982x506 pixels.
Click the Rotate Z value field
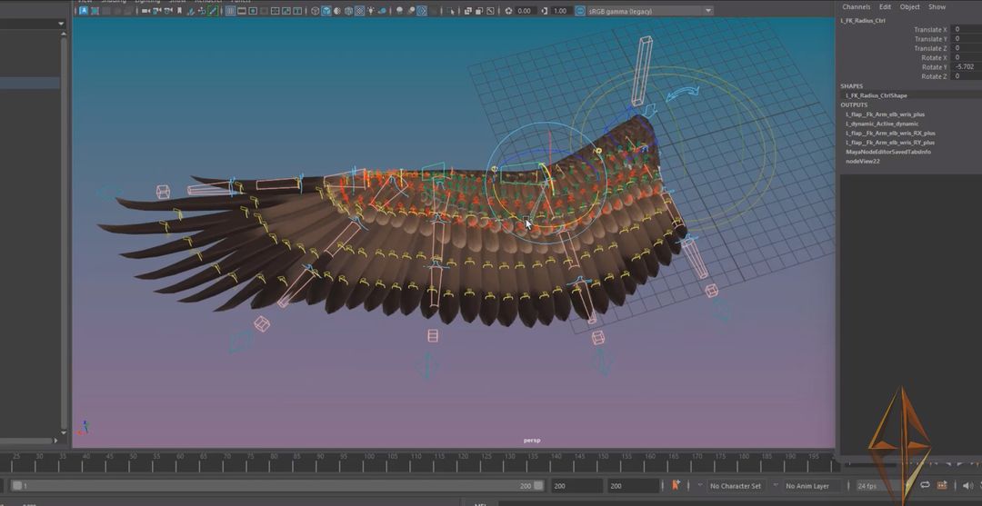point(966,76)
